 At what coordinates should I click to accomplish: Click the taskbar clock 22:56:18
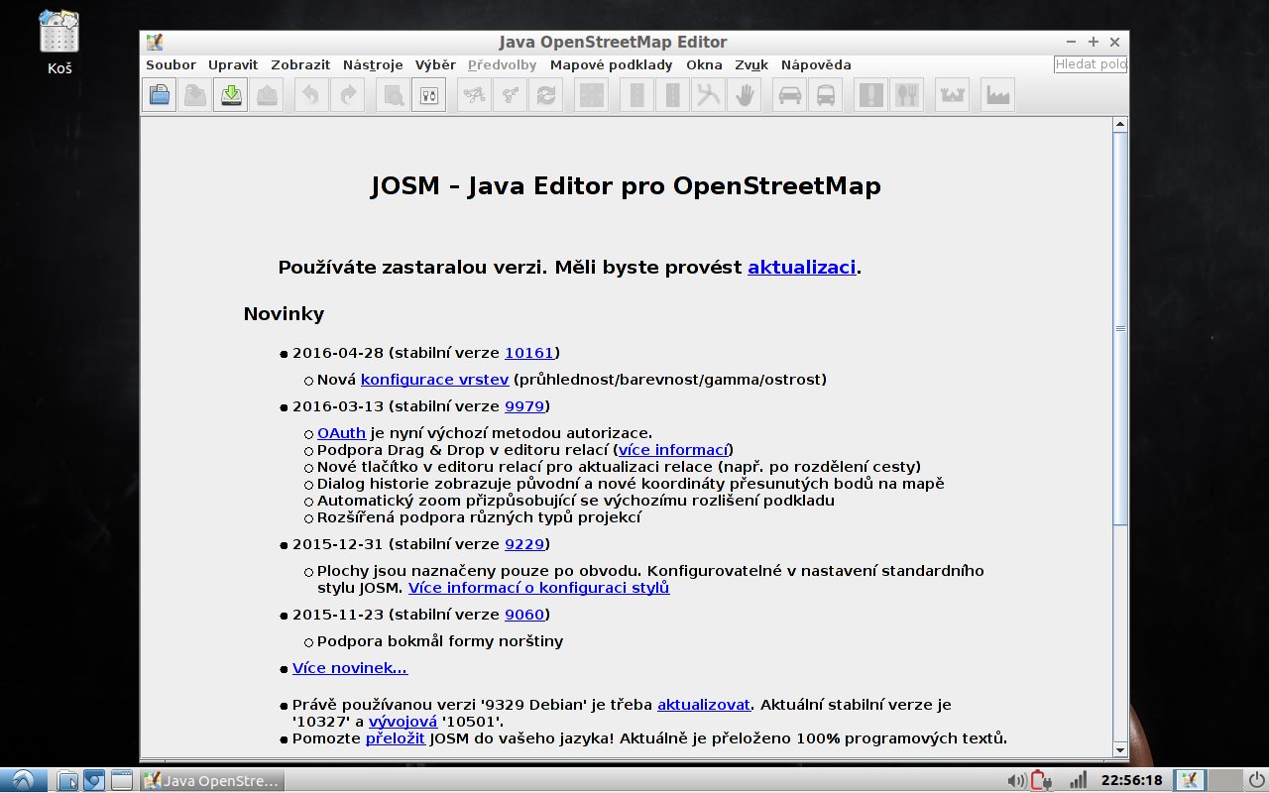pos(1132,780)
